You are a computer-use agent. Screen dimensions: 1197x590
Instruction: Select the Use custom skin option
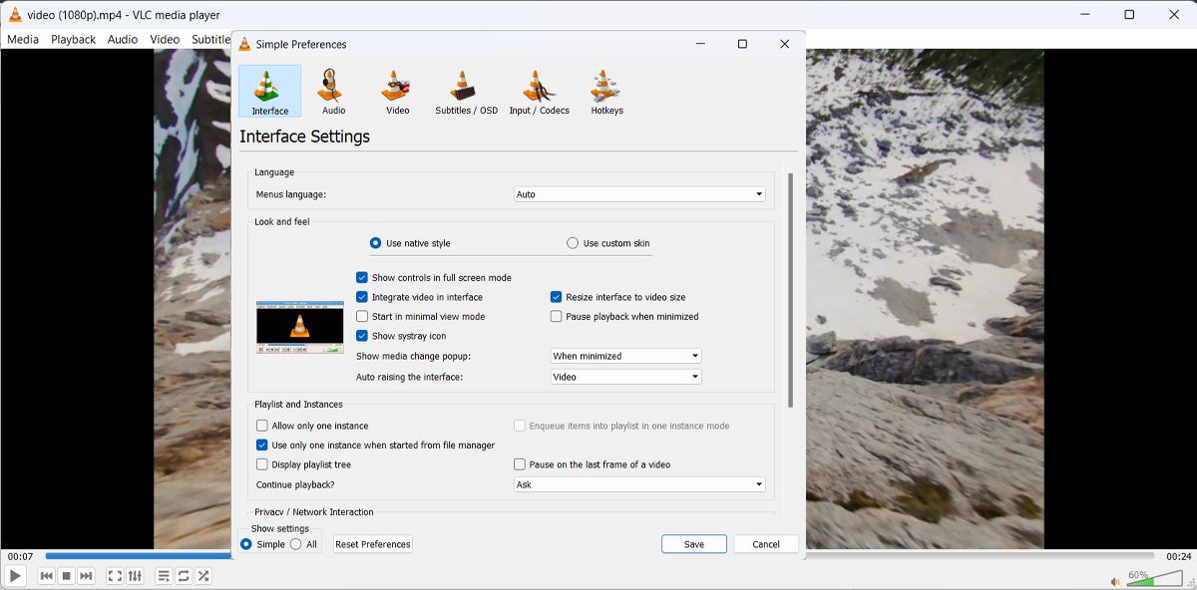coord(573,242)
